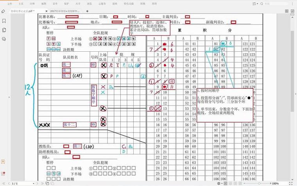Click the zoom in plus button
Image resolution: width=297 pixels, height=186 pixels.
[x=270, y=184]
